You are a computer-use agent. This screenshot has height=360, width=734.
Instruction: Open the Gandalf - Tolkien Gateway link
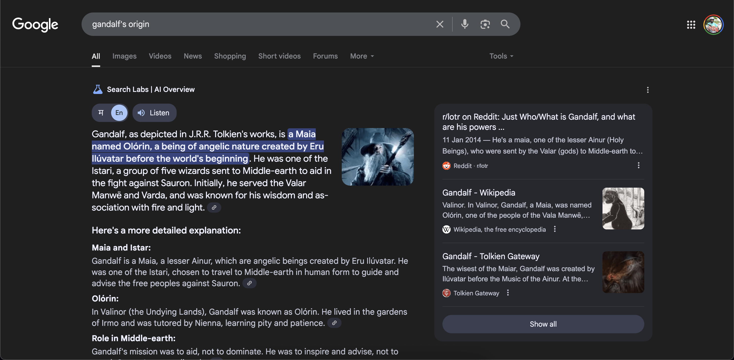[491, 256]
